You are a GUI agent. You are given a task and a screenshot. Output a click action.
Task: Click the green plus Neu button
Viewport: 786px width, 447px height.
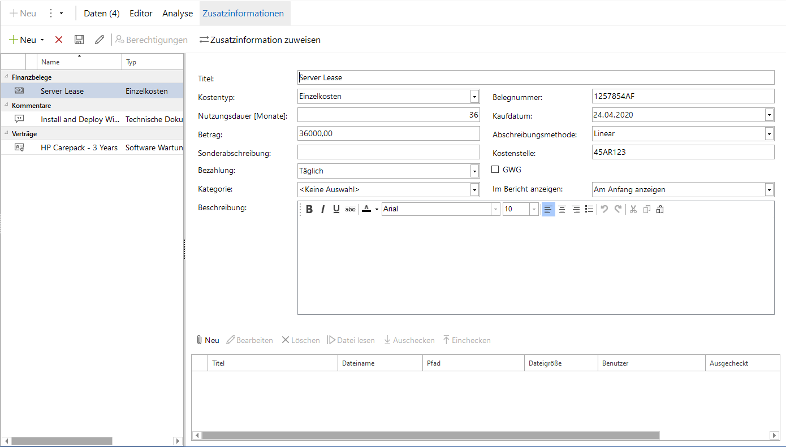click(x=23, y=40)
